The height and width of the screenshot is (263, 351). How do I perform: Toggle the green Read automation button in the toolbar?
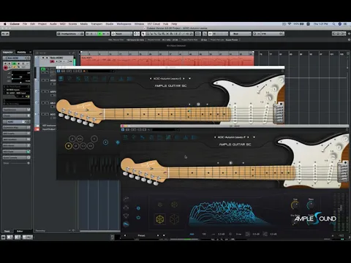[x=99, y=34]
